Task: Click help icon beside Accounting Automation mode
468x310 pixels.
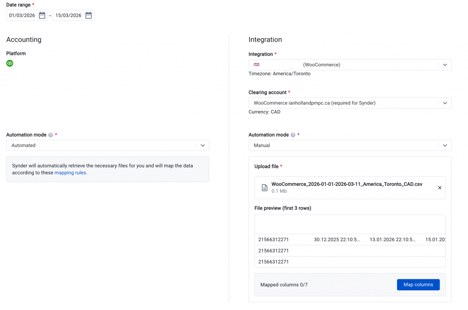Action: pos(51,135)
